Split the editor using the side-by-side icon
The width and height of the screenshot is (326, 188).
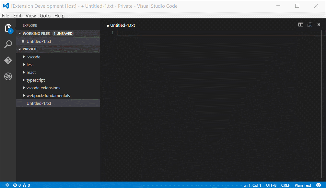point(301,25)
